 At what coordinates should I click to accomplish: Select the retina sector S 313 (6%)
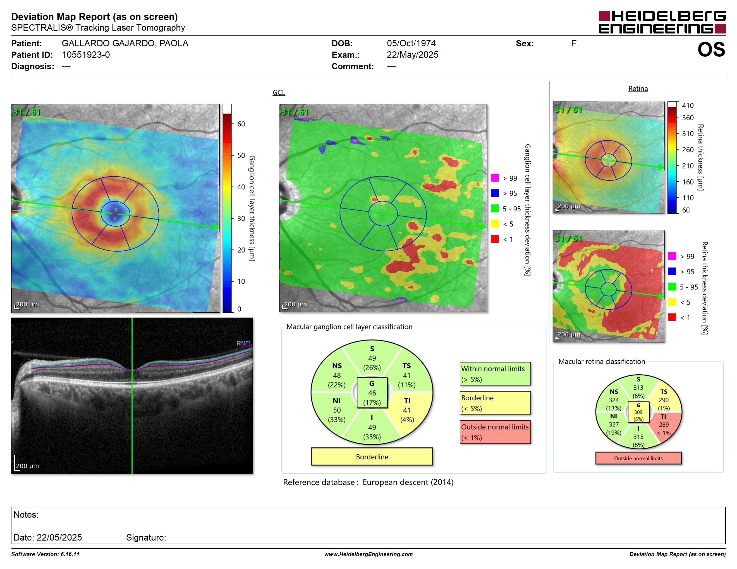638,388
